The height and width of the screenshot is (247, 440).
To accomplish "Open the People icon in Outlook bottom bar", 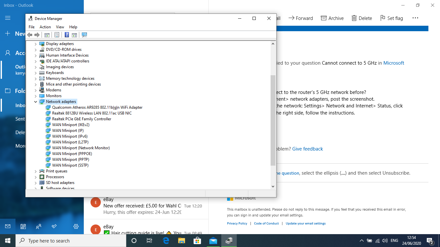I will click(x=39, y=226).
